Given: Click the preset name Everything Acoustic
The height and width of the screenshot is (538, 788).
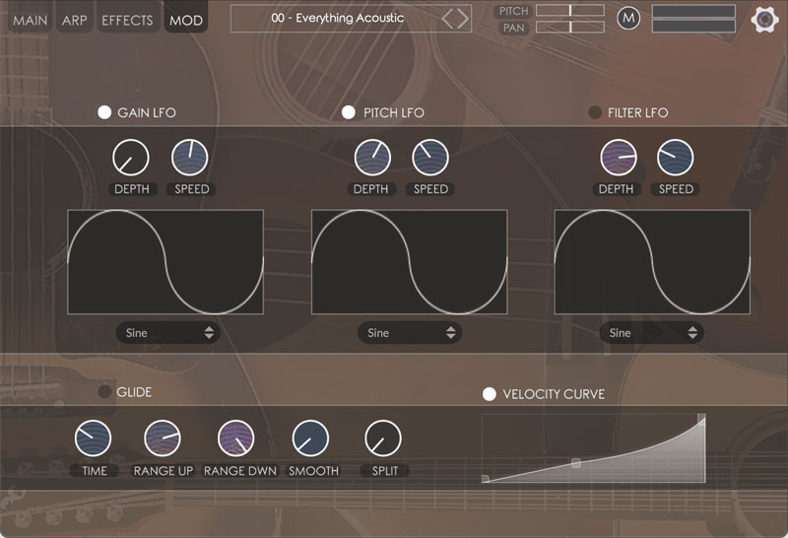Looking at the screenshot, I should coord(337,18).
